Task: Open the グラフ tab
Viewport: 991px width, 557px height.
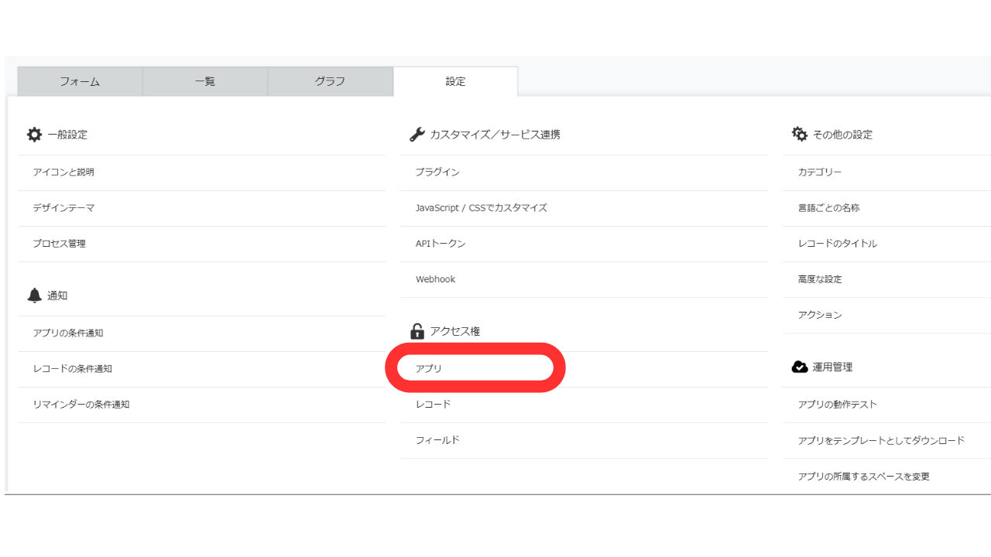Action: 330,80
